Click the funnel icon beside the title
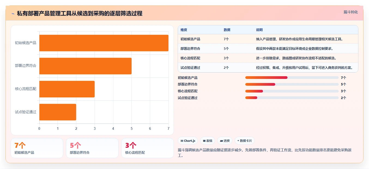 pyautogui.click(x=13, y=14)
